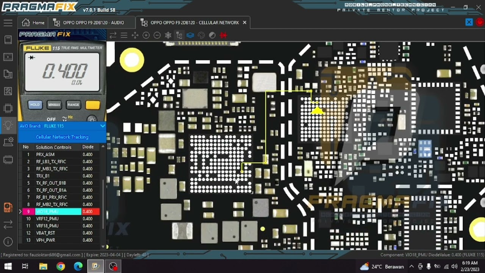This screenshot has height=273, width=485.
Task: Click the multimeter LCD display reading 0.400
Action: pyautogui.click(x=63, y=72)
